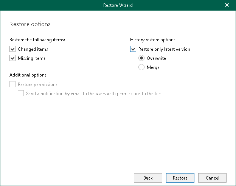Click the 'Additional options' label

pyautogui.click(x=28, y=75)
